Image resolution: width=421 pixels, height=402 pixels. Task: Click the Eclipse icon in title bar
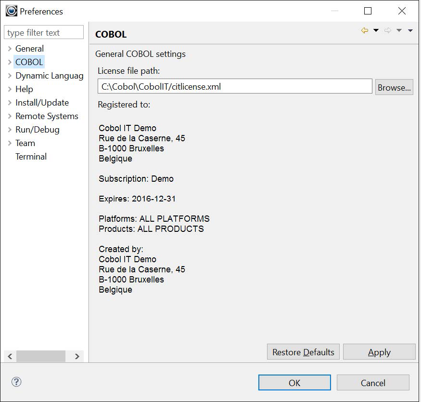11,11
